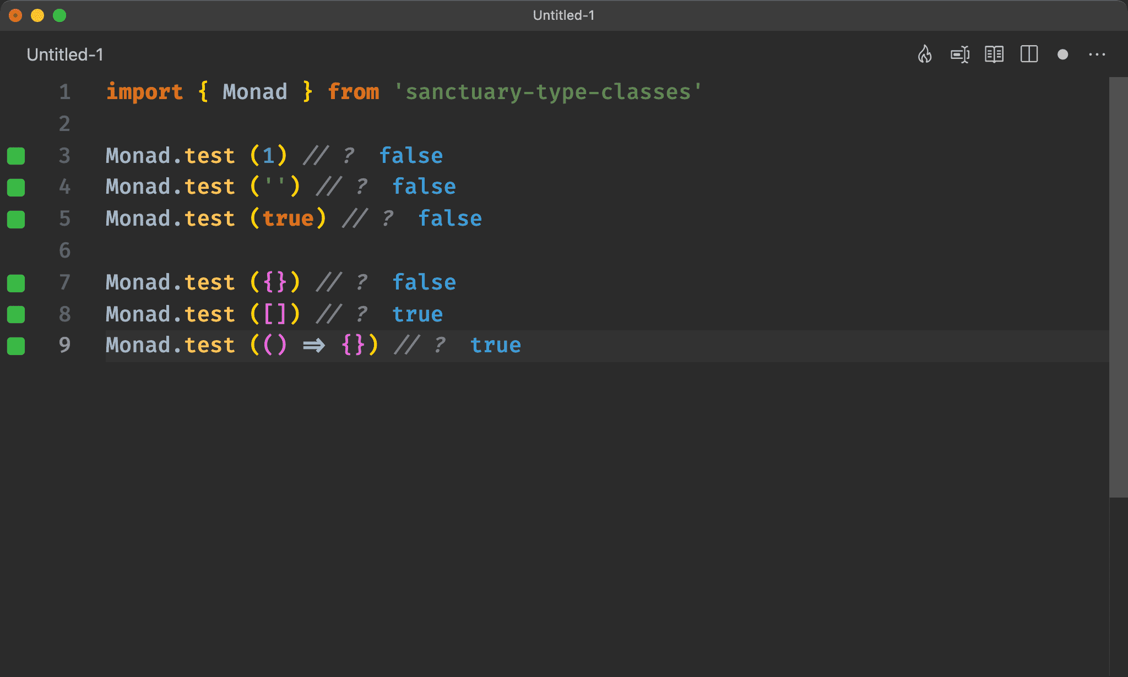Click the arrow function '⇒' on line 9

(x=314, y=346)
